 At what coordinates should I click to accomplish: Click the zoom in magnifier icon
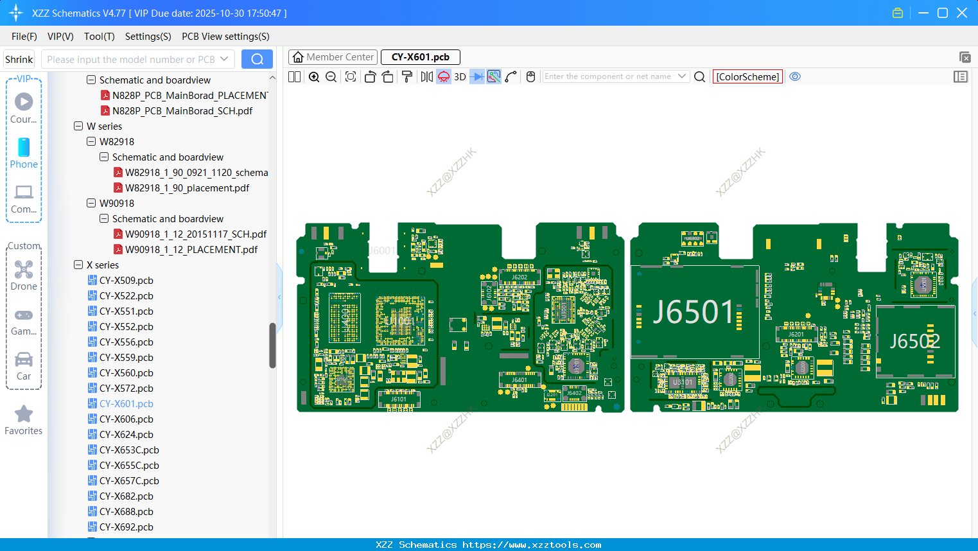click(x=314, y=77)
